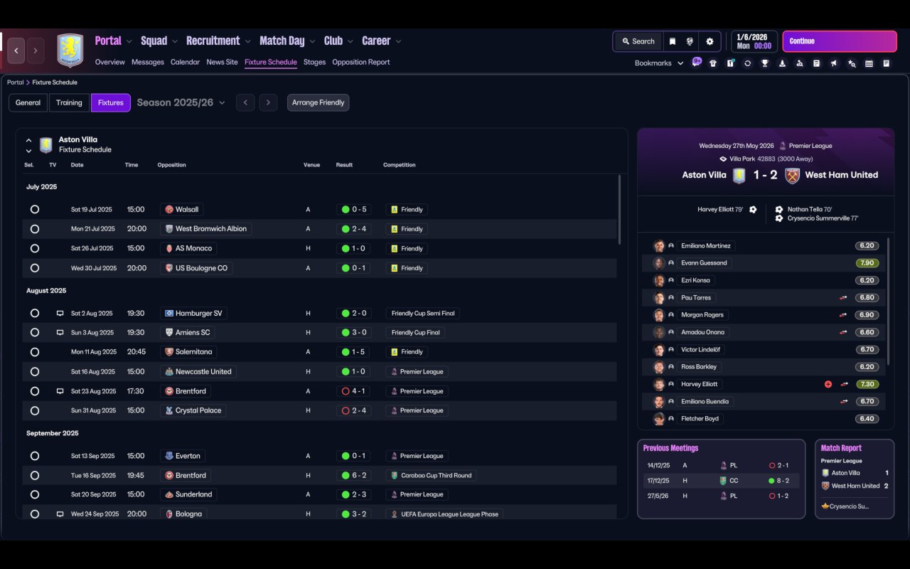Select the Training view button
Image resolution: width=910 pixels, height=569 pixels.
click(x=69, y=102)
